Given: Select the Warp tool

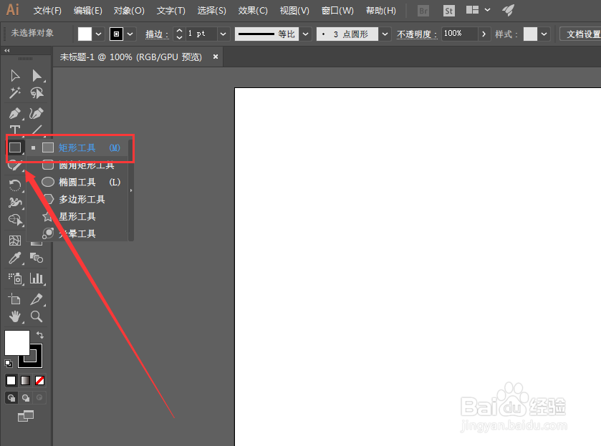Looking at the screenshot, I should pyautogui.click(x=15, y=203).
